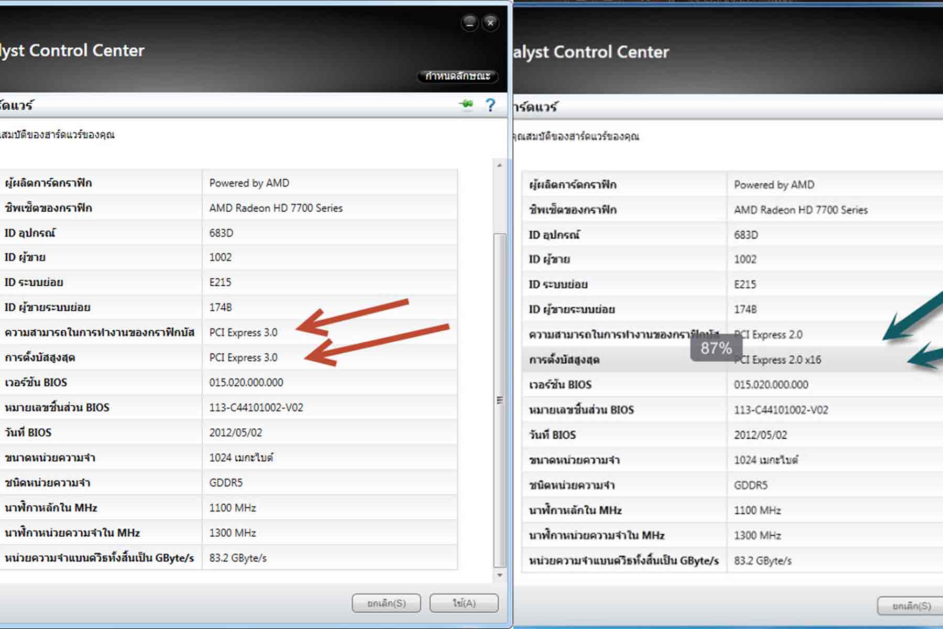This screenshot has height=629, width=943.
Task: Select '83.2 GByte/s' bandwidth in left window
Action: pyautogui.click(x=238, y=558)
